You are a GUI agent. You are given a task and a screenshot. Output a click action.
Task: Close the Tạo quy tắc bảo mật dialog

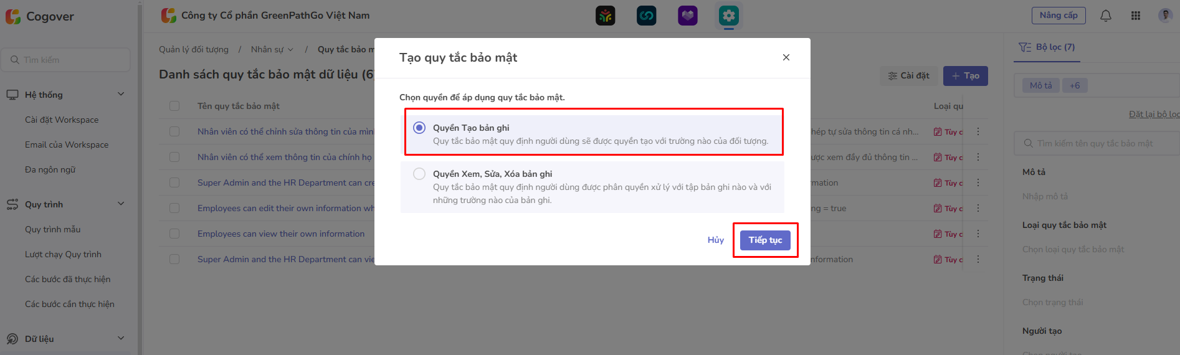tap(786, 57)
